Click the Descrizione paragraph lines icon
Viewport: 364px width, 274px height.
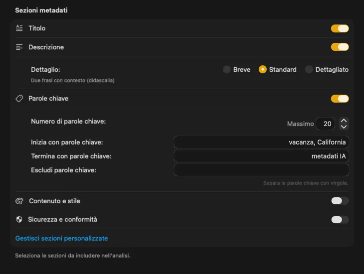(x=19, y=47)
